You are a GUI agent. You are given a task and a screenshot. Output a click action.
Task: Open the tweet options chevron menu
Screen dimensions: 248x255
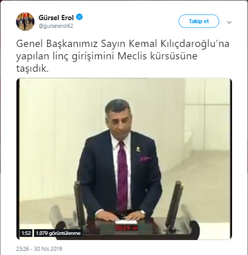(x=229, y=22)
